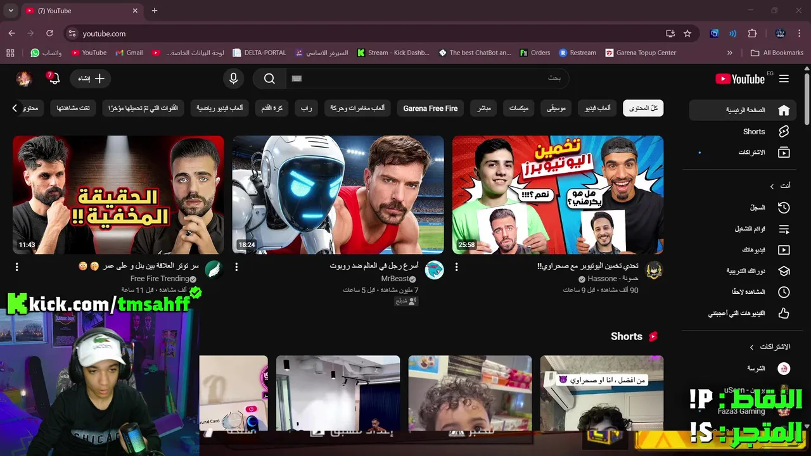Click the install app icon in address bar
Image resolution: width=811 pixels, height=456 pixels.
670,34
